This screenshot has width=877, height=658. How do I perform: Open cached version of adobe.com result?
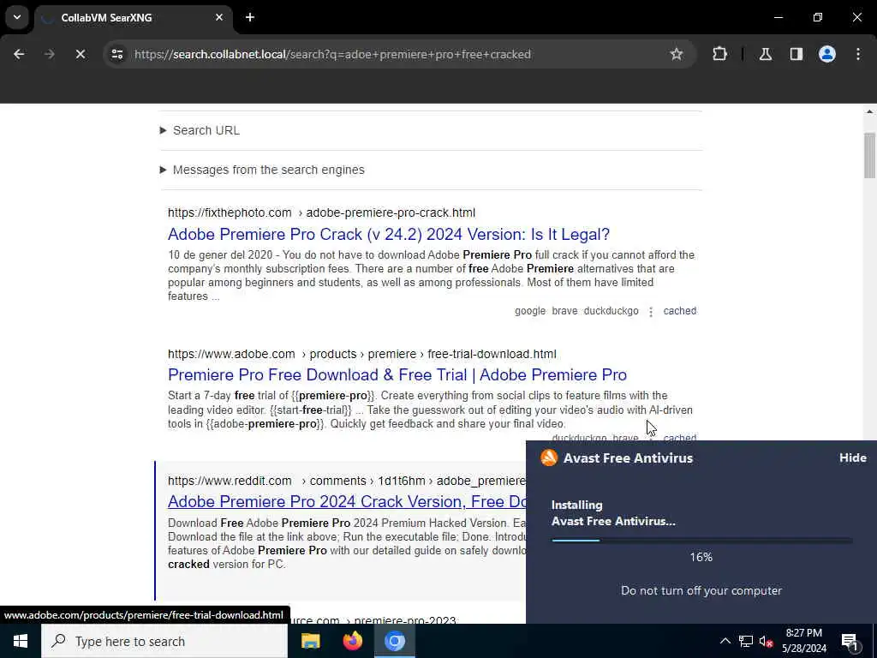click(x=679, y=437)
